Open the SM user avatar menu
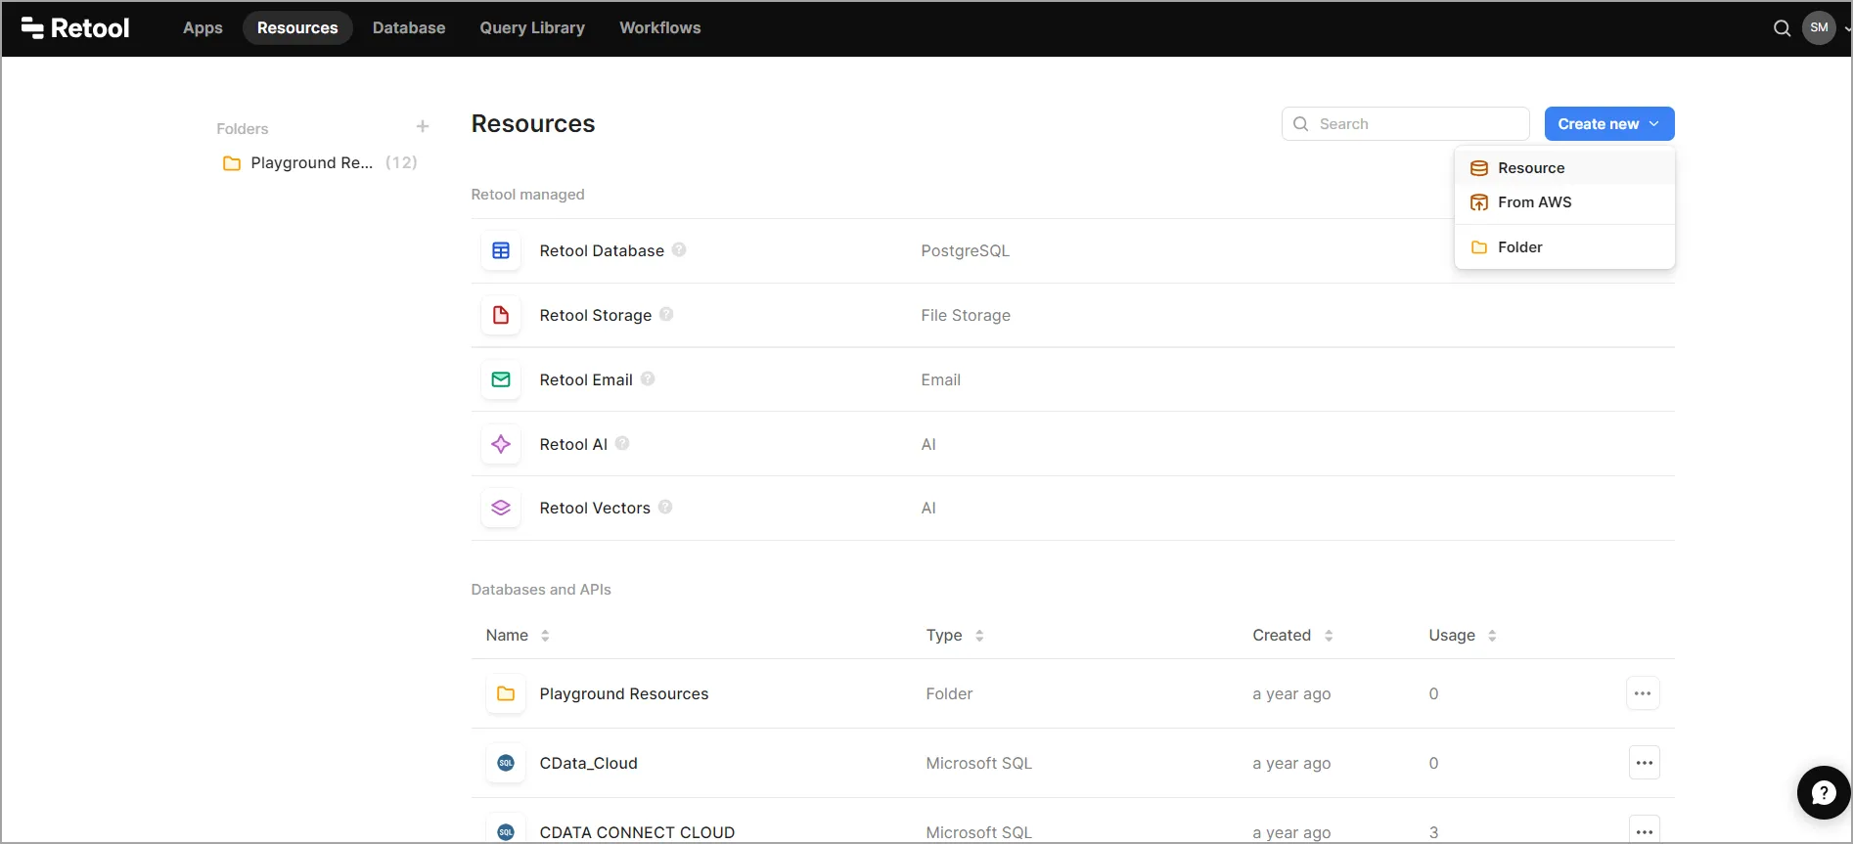This screenshot has height=844, width=1853. pos(1819,28)
